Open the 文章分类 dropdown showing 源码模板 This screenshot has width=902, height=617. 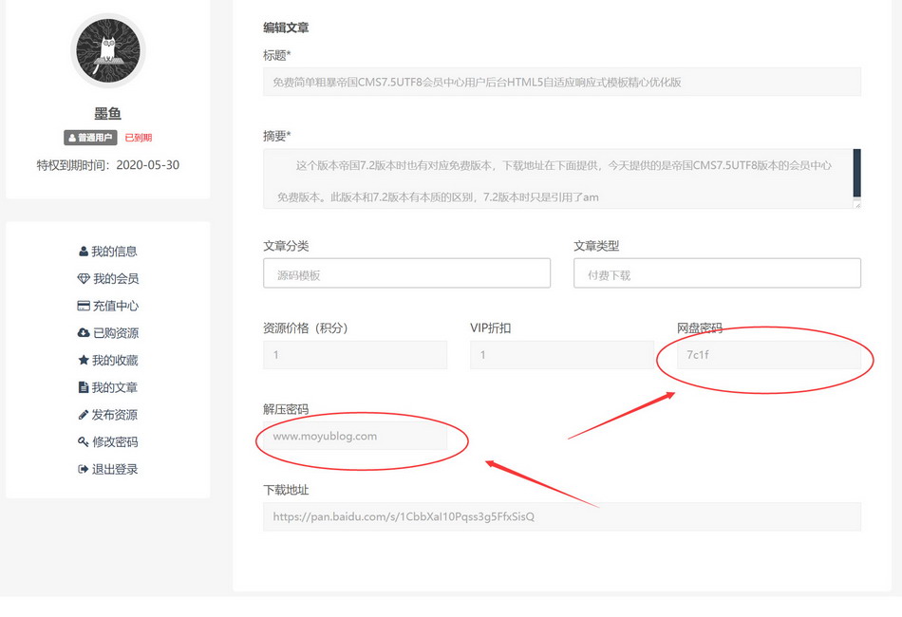click(406, 273)
